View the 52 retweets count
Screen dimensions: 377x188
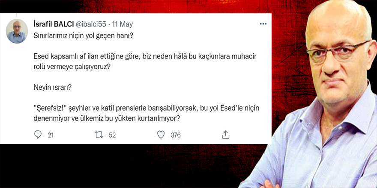point(112,135)
